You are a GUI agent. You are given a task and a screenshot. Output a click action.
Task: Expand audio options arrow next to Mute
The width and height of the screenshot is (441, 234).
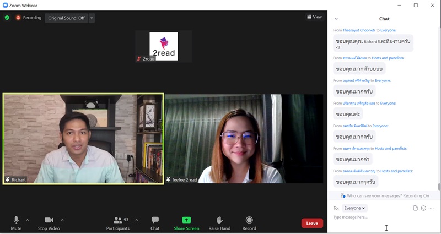[27, 220]
